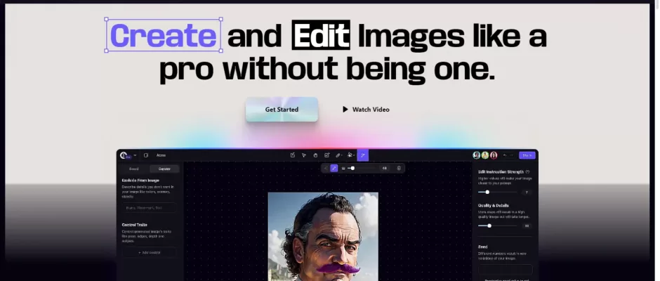Click the Get Started button

tap(282, 110)
